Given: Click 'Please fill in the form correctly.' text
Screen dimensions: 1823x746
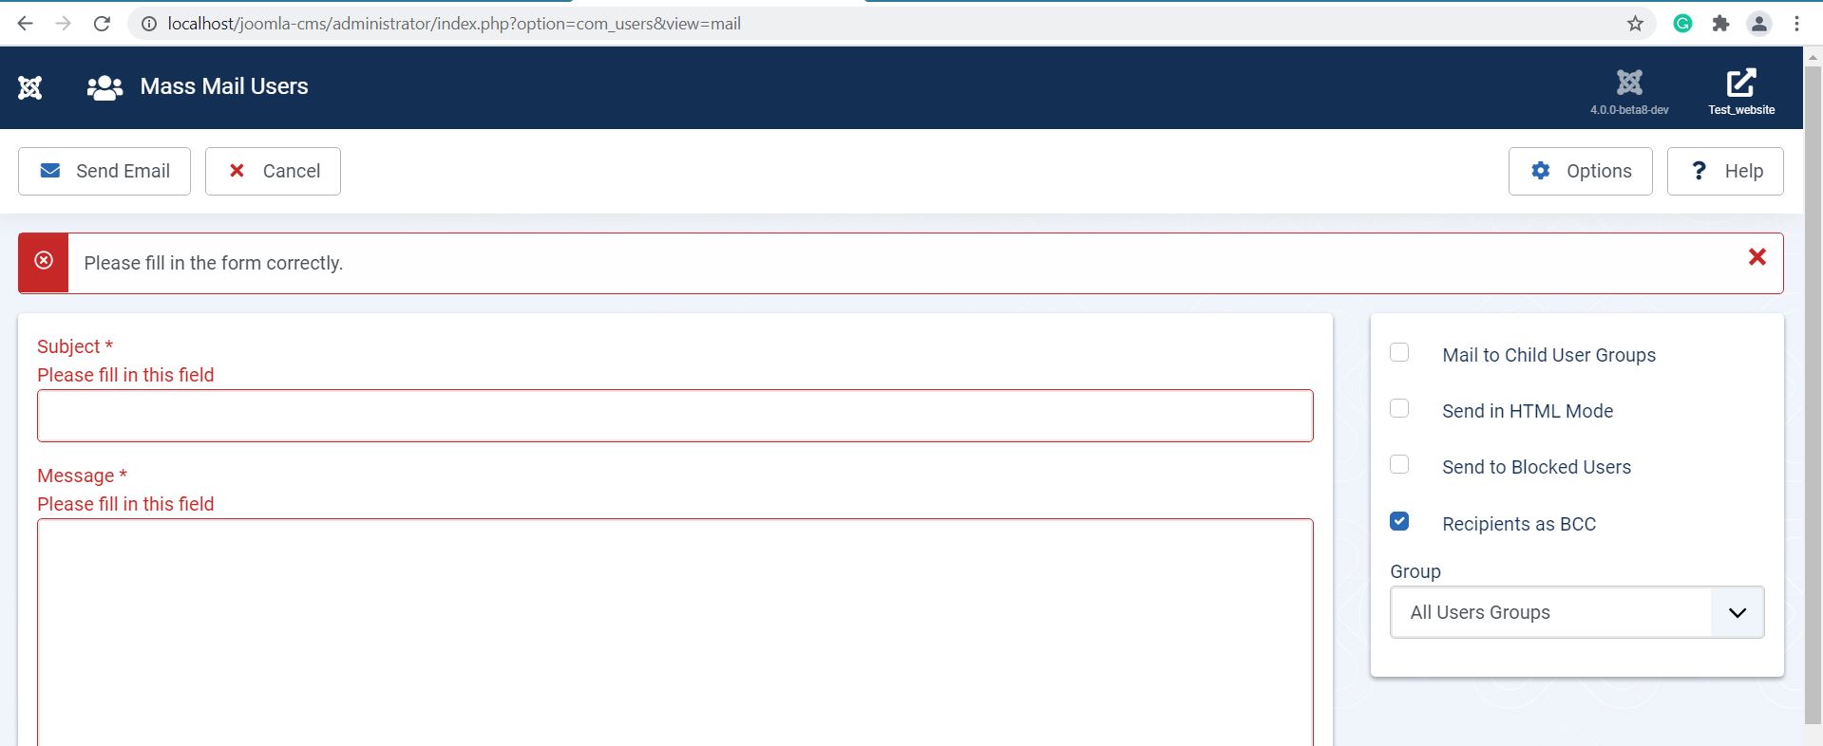Looking at the screenshot, I should [214, 263].
